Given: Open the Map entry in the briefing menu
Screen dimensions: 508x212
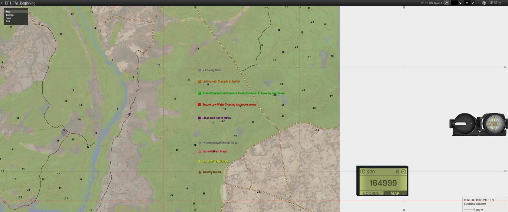Looking at the screenshot, I should click(x=16, y=12).
